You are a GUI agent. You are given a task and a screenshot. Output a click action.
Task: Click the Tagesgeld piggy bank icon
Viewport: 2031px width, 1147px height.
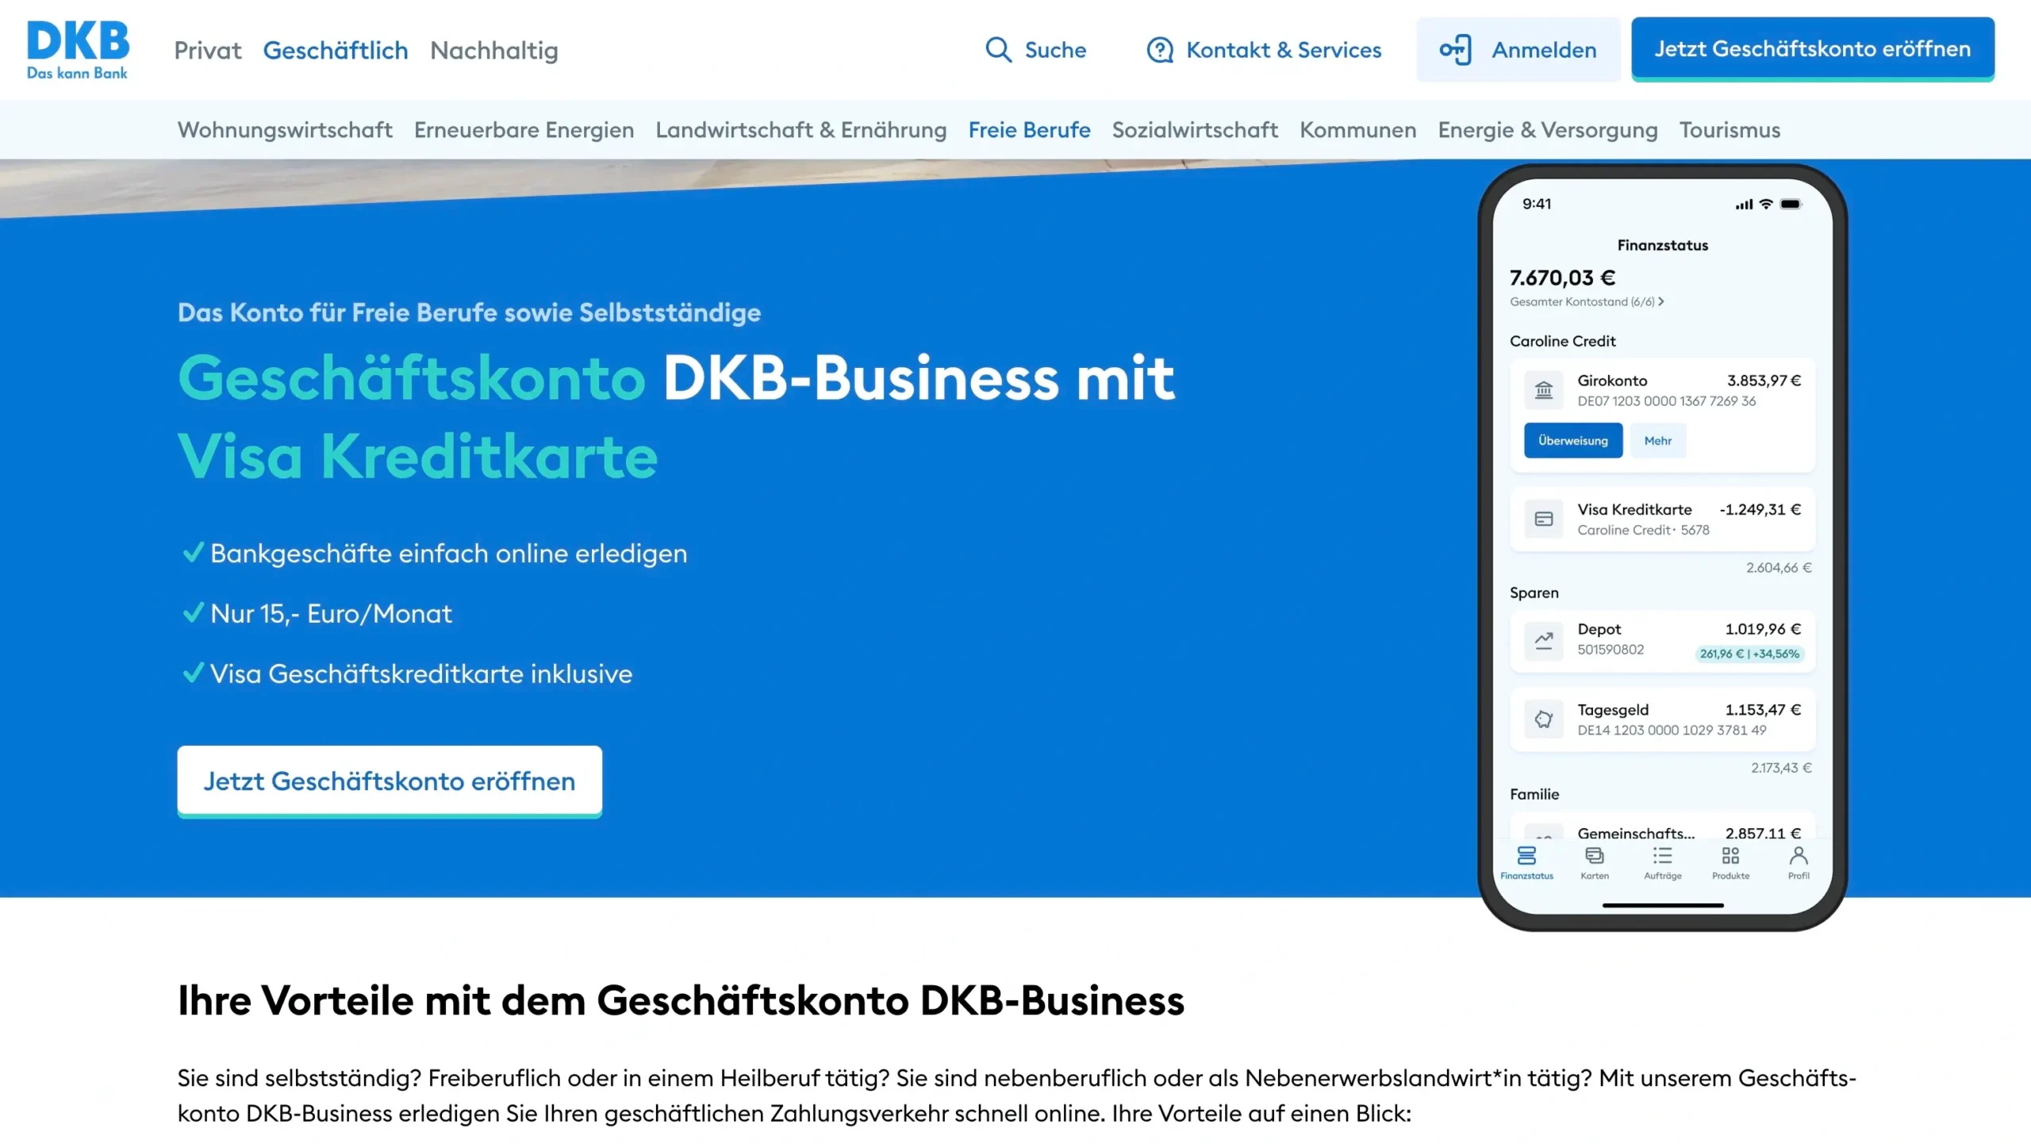(1543, 719)
